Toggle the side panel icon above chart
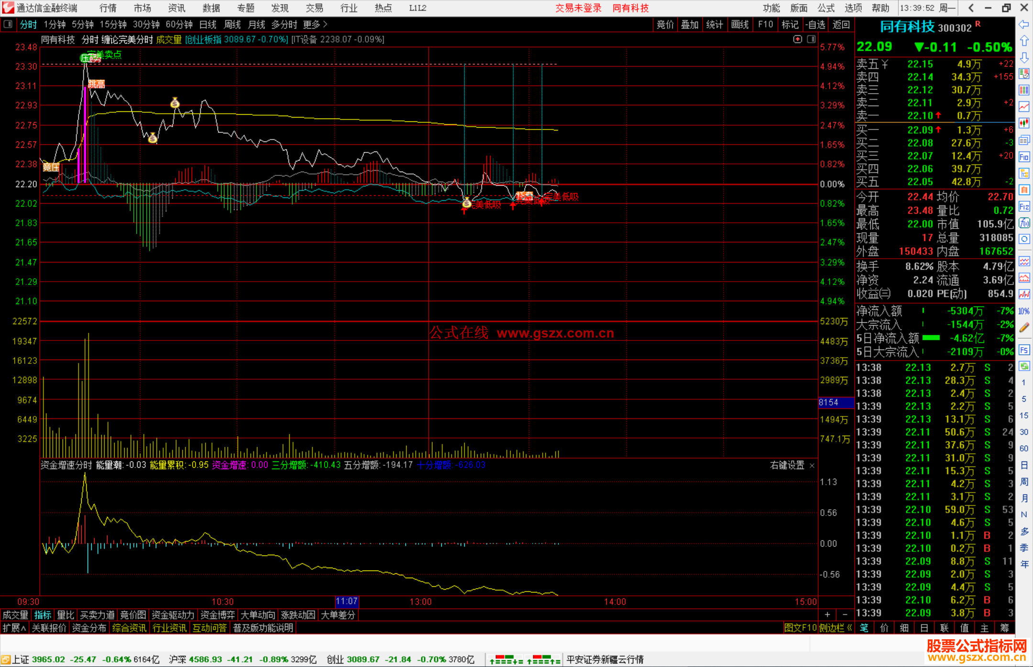This screenshot has height=667, width=1033. point(811,39)
